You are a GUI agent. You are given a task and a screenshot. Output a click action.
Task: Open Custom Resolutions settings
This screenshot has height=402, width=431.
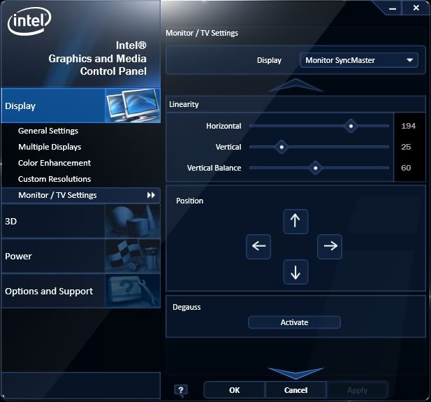(x=54, y=179)
